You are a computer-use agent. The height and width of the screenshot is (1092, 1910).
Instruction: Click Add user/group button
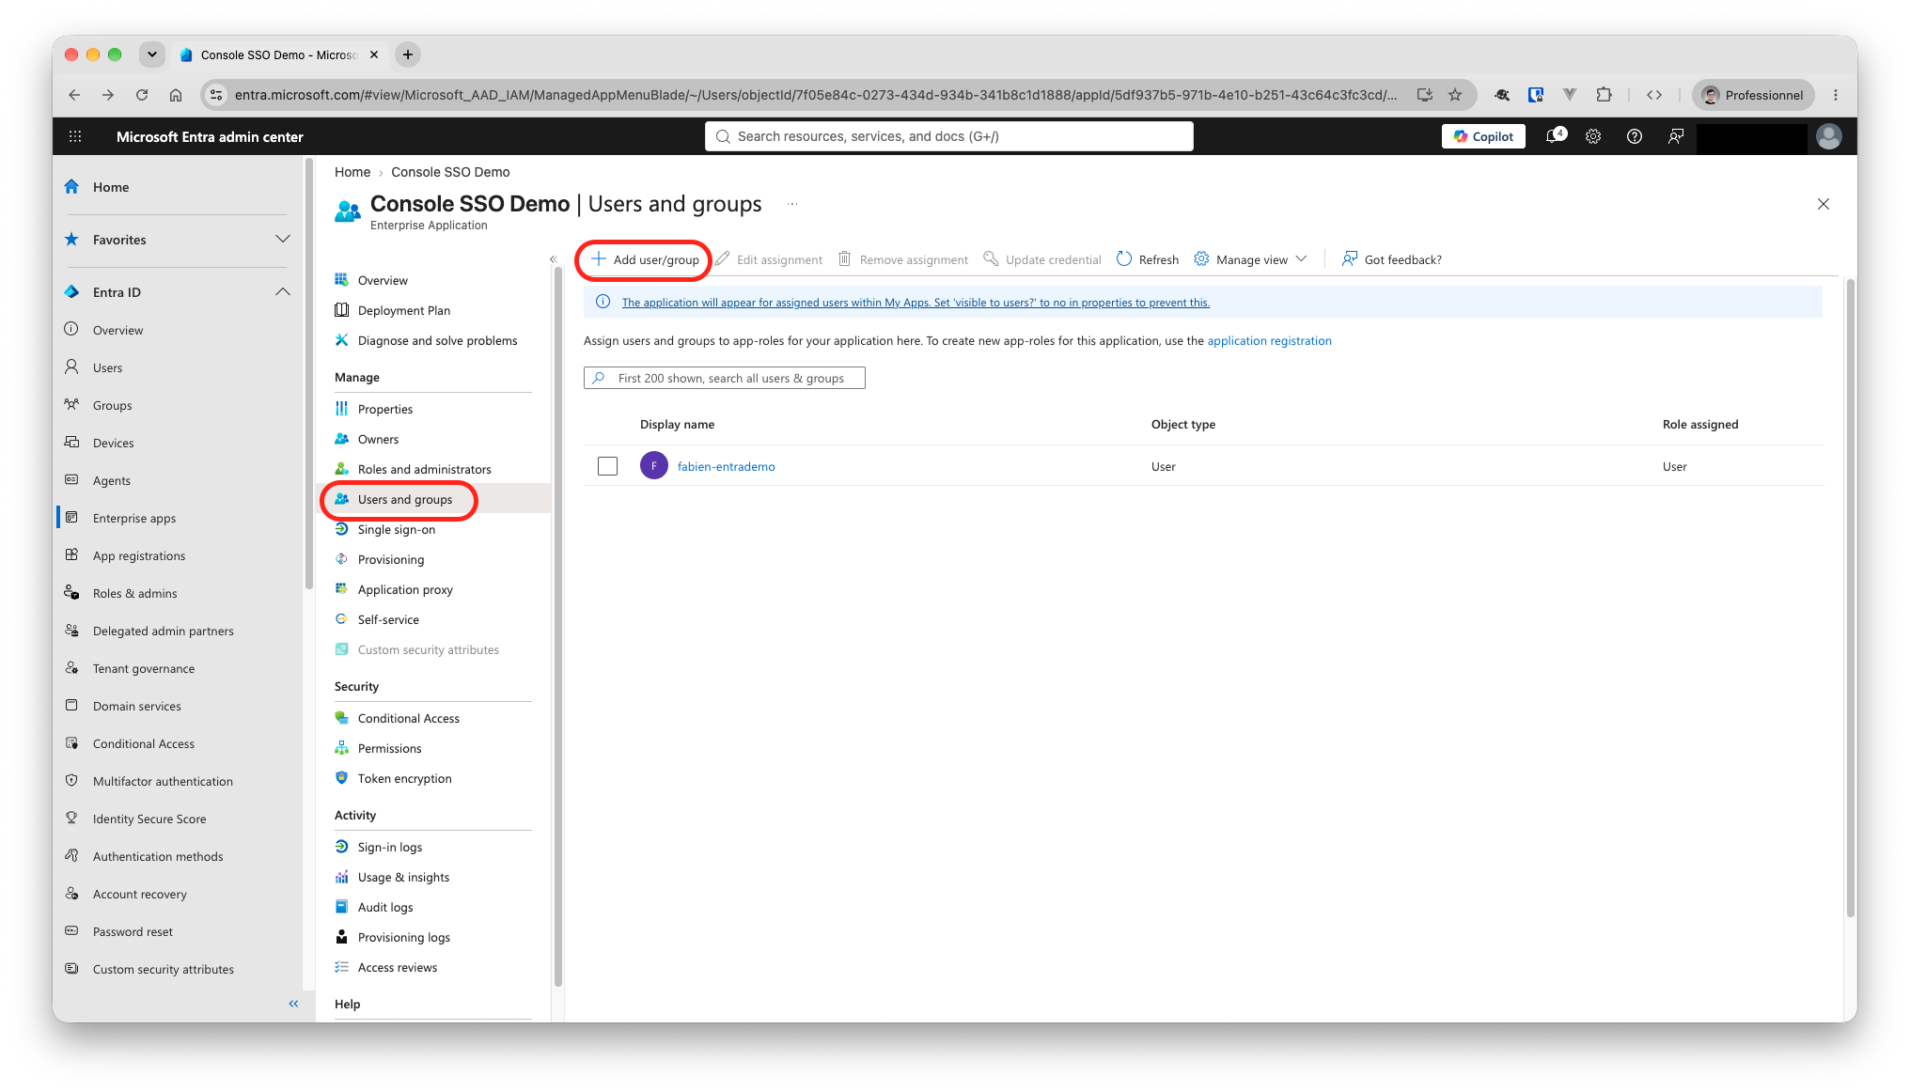point(645,259)
